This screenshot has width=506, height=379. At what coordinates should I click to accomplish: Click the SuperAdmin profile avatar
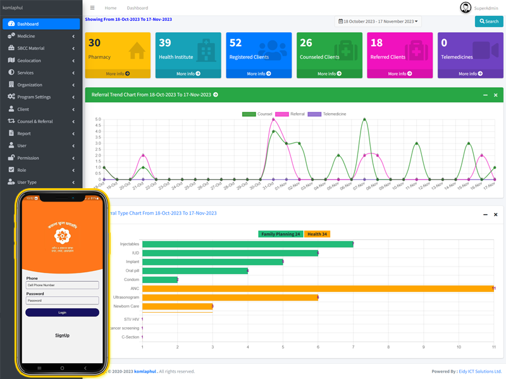coord(466,8)
